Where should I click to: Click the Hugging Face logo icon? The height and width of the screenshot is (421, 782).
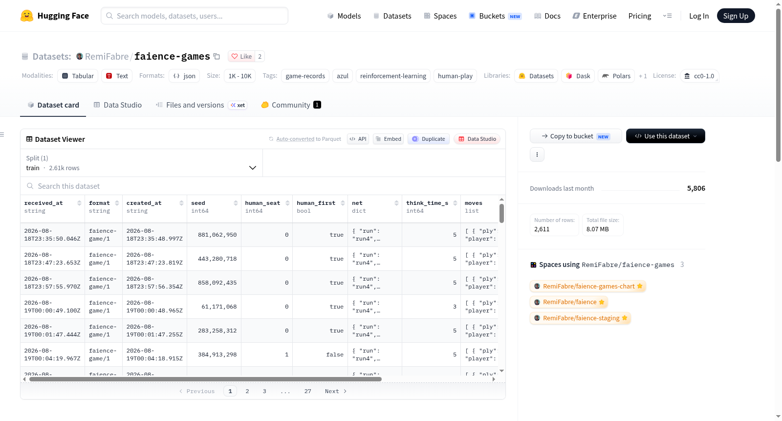(x=27, y=16)
